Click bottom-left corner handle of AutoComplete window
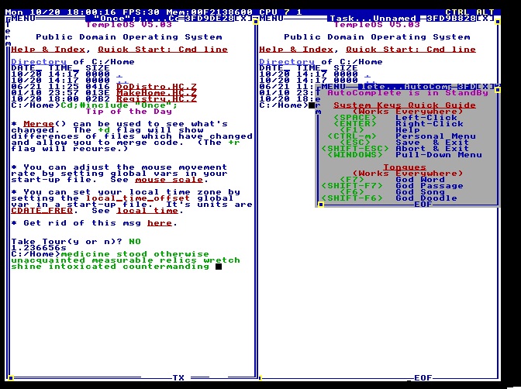Image resolution: width=521 pixels, height=389 pixels. click(321, 205)
